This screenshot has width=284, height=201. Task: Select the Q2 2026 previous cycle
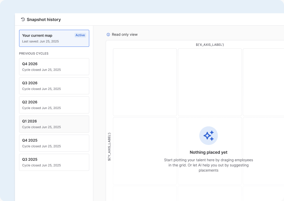click(54, 105)
